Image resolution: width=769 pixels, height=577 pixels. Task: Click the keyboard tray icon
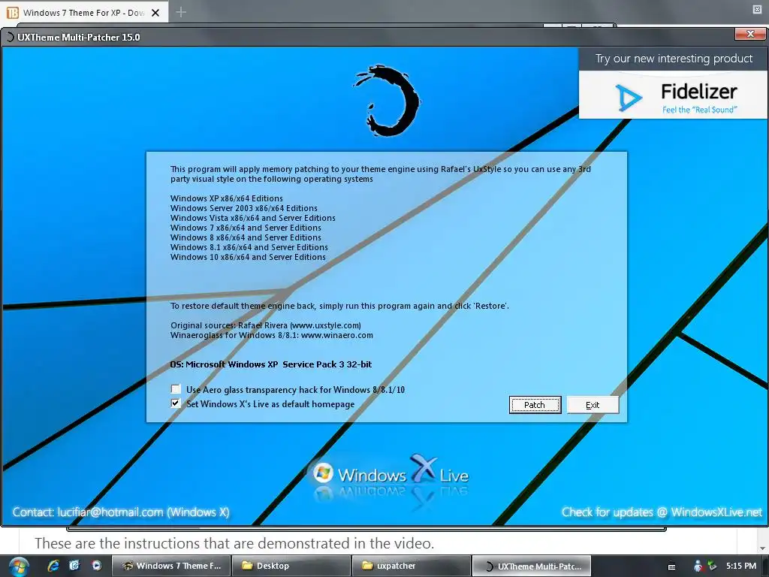coord(672,566)
